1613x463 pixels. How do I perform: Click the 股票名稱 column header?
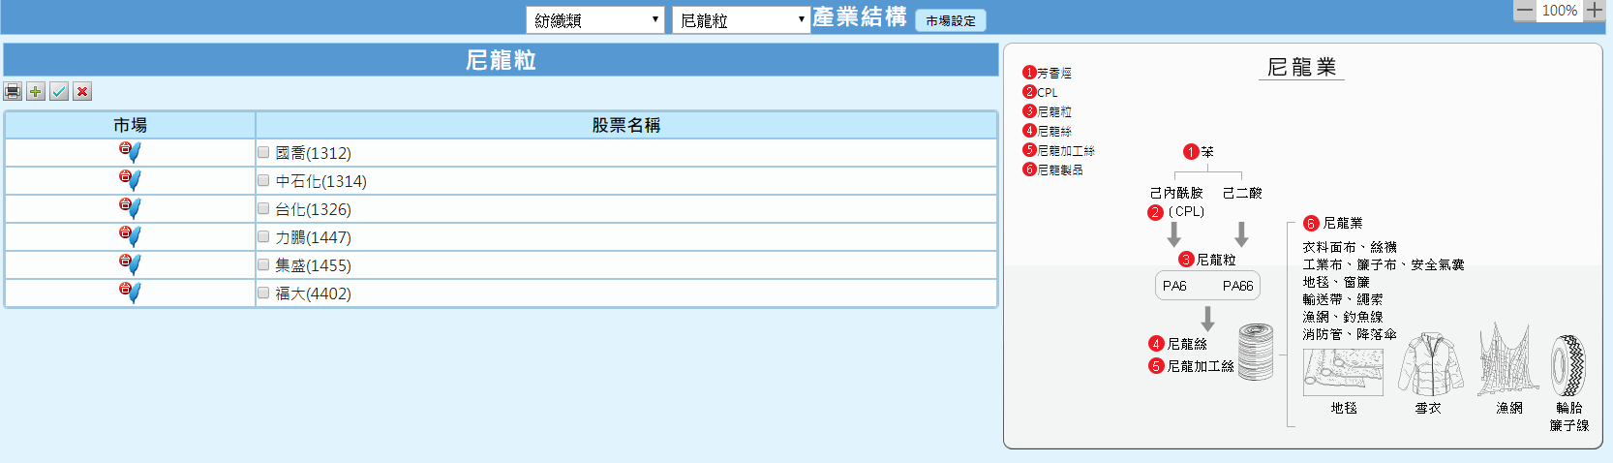click(x=625, y=125)
